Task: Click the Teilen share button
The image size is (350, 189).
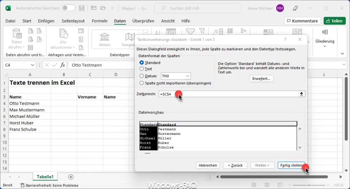Action: 334,21
